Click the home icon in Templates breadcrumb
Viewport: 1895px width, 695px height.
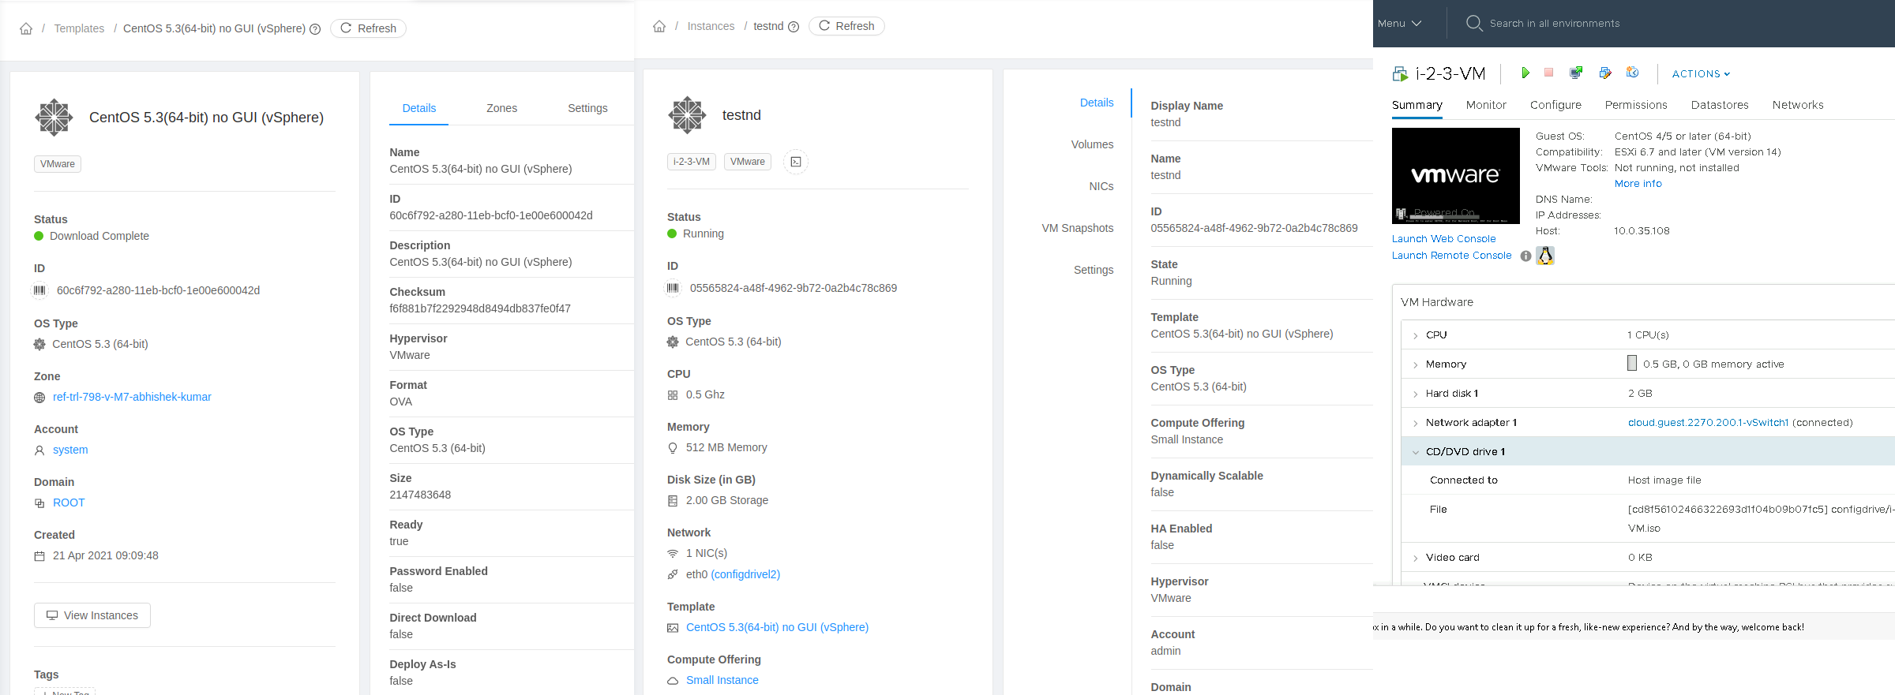pyautogui.click(x=26, y=28)
